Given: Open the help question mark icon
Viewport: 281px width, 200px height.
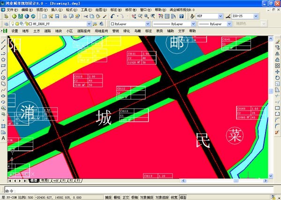Looking at the screenshot, I should point(181,16).
